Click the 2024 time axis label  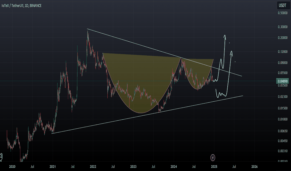click(174, 167)
